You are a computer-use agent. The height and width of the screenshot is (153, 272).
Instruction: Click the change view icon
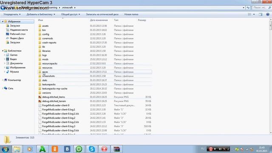249,14
